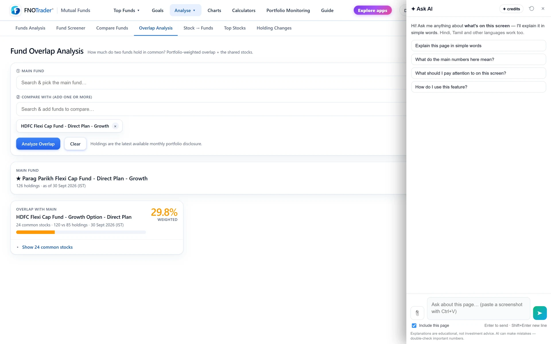
Task: Click the Explore apps button
Action: [372, 10]
